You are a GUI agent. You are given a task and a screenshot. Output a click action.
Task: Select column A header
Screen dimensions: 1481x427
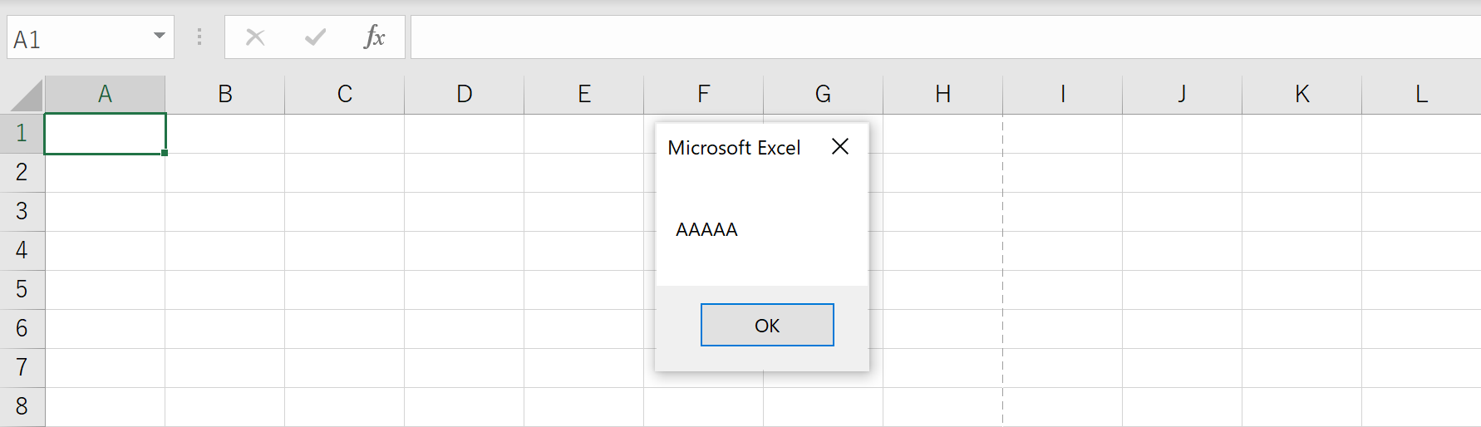coord(105,94)
